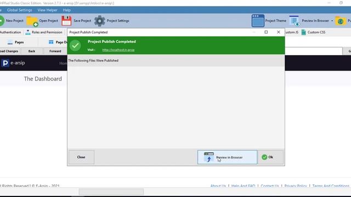Open Help And FAQ footer link
This screenshot has width=351, height=197.
coord(243,186)
